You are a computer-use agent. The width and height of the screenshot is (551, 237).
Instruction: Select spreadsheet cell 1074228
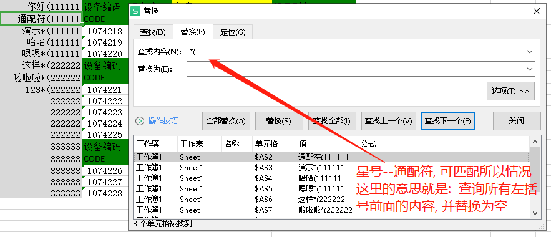pyautogui.click(x=105, y=193)
